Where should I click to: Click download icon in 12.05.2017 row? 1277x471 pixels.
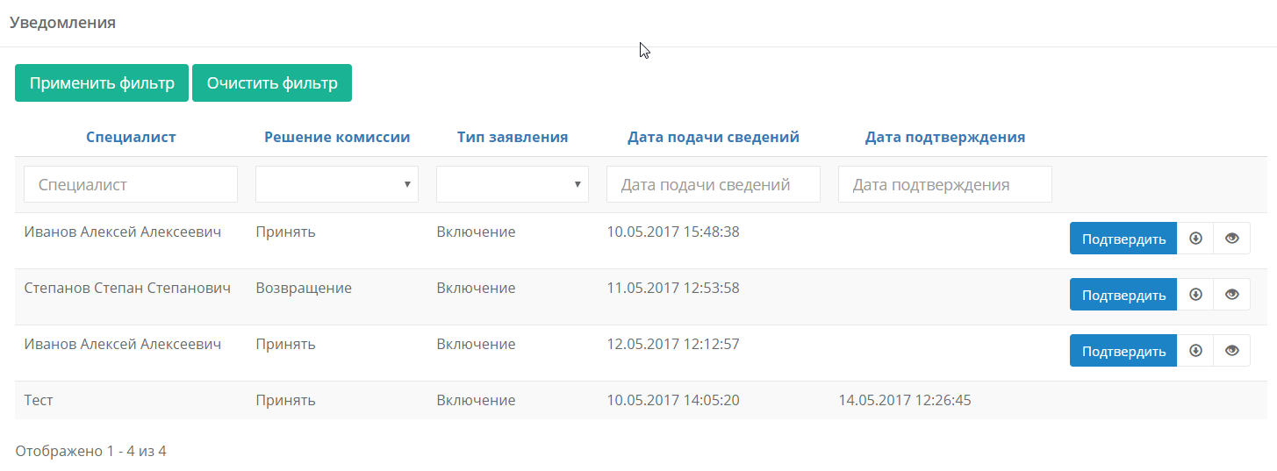point(1195,351)
